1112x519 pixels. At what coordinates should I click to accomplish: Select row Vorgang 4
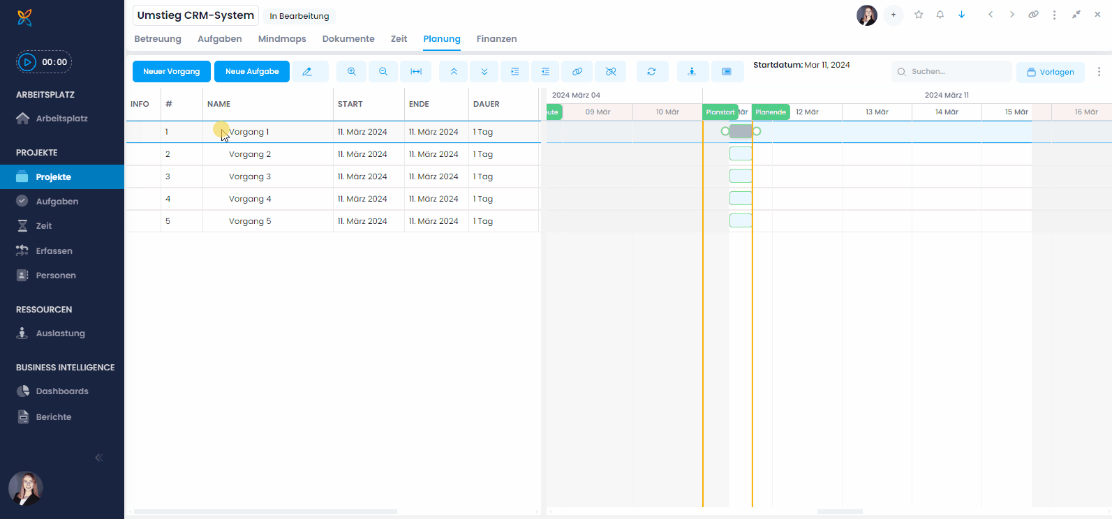pos(333,199)
